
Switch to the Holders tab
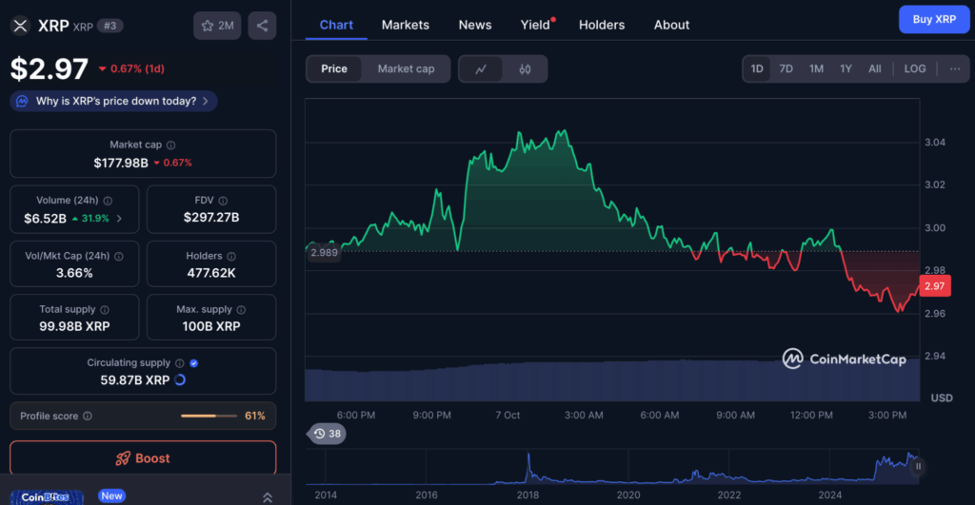[602, 25]
